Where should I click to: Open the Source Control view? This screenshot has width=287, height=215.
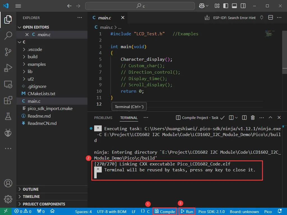click(8, 52)
